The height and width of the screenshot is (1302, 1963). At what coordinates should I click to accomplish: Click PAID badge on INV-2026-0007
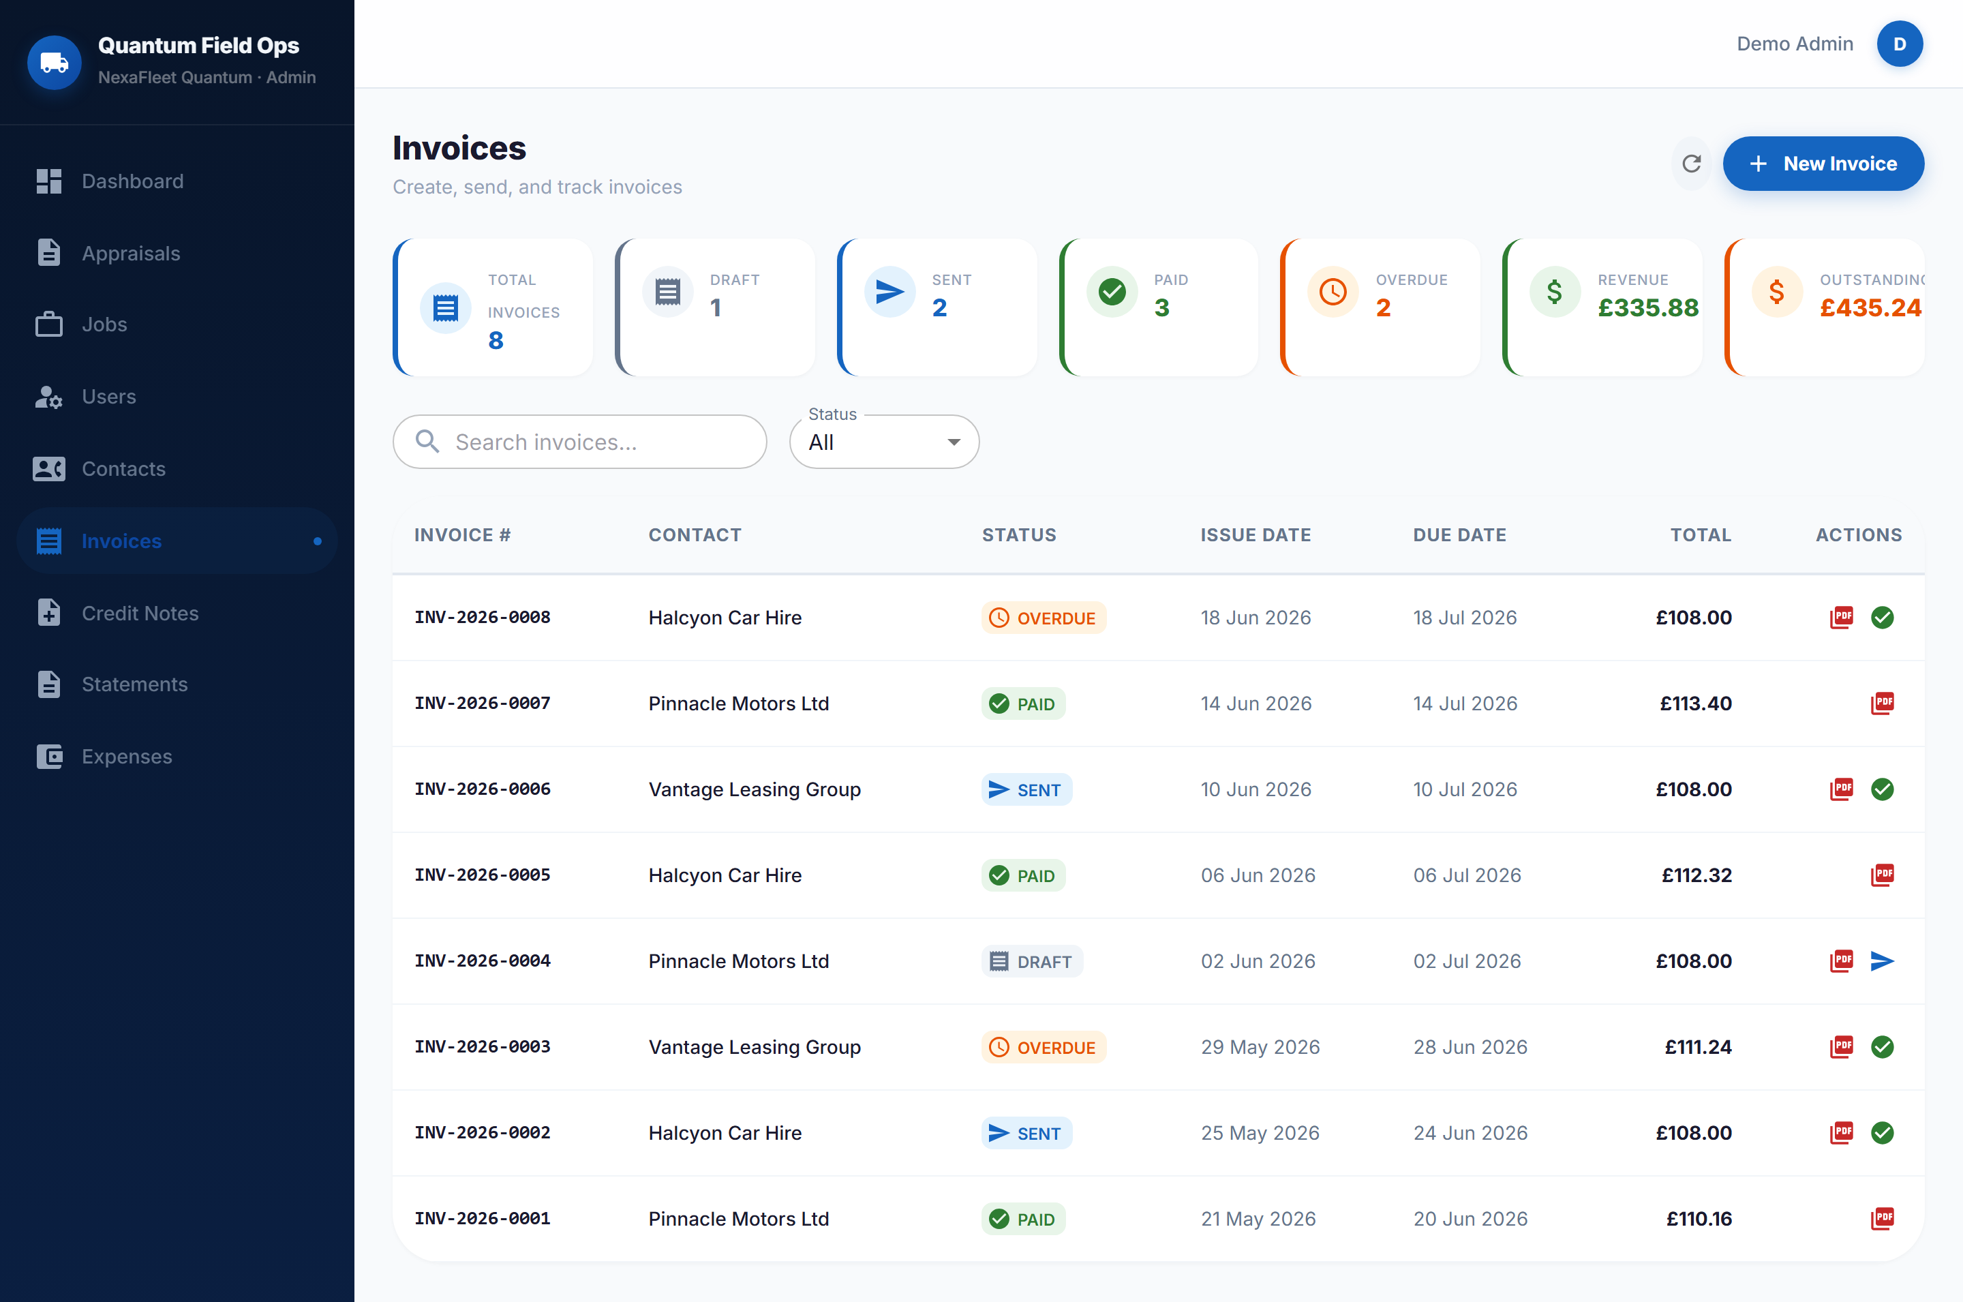1022,704
